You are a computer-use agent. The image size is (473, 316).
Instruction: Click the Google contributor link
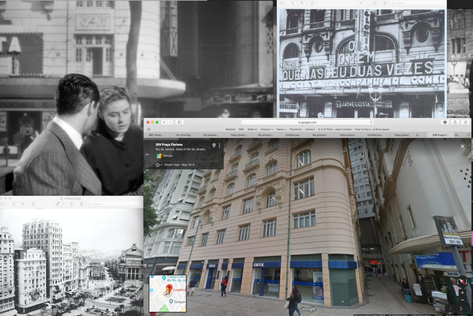[168, 156]
